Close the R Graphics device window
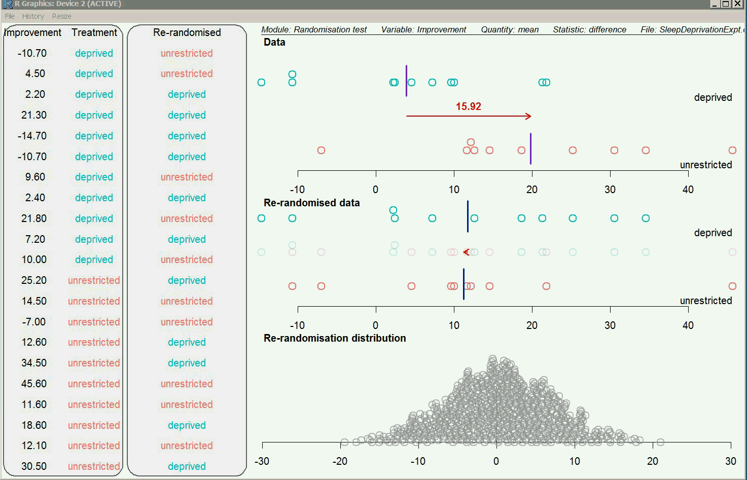 coord(738,4)
